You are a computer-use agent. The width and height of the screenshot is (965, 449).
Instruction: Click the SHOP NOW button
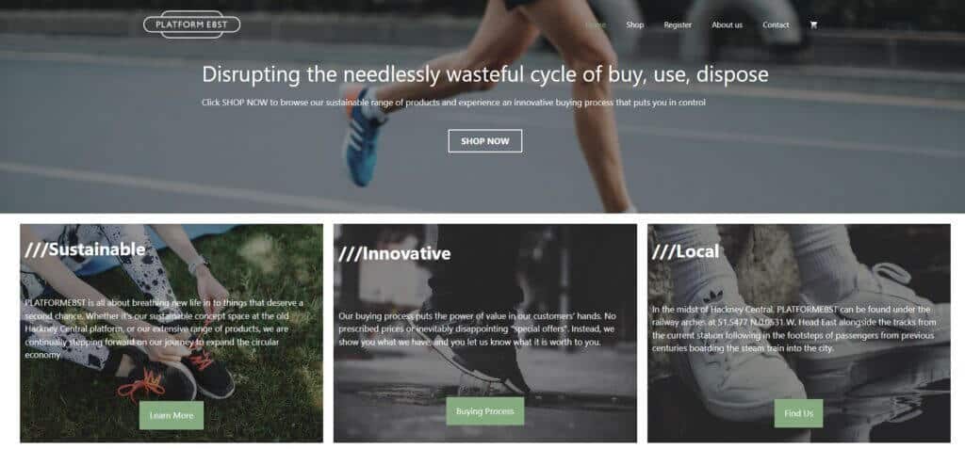click(x=485, y=141)
